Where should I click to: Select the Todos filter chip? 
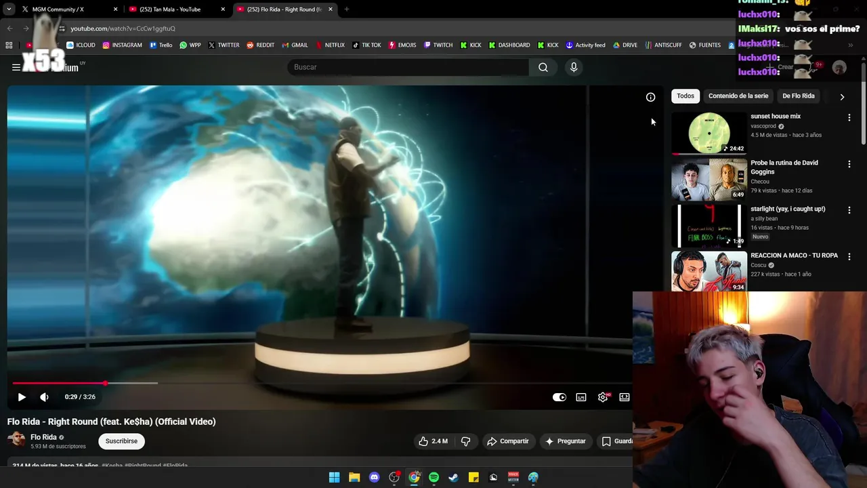tap(685, 96)
